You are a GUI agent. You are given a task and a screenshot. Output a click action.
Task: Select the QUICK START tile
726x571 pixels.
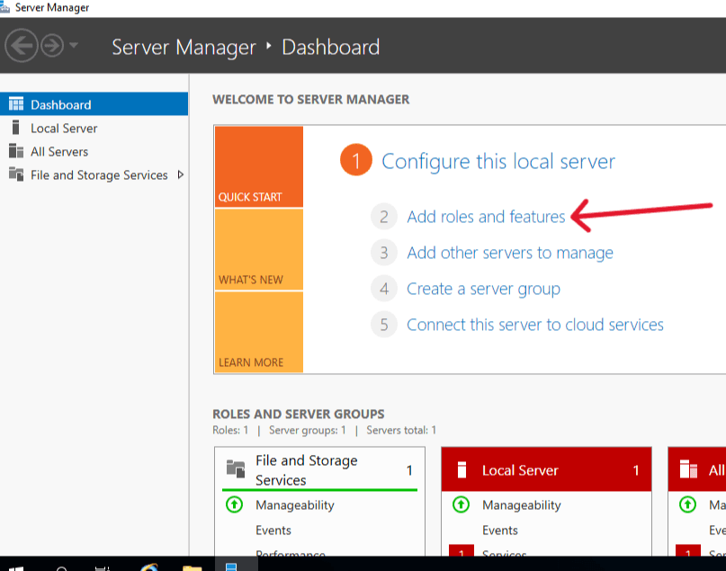[x=259, y=166]
